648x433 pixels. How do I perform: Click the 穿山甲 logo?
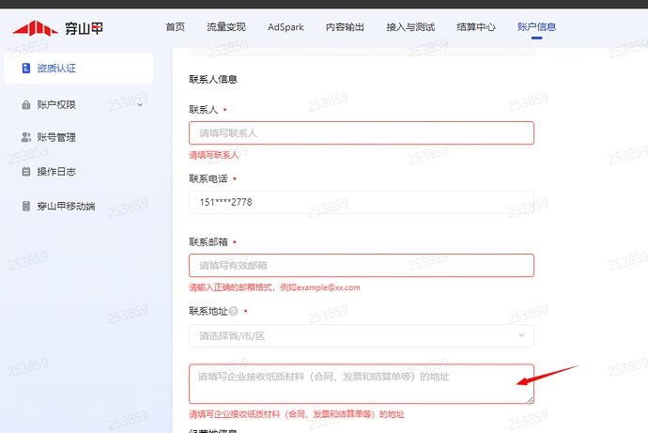tap(58, 28)
